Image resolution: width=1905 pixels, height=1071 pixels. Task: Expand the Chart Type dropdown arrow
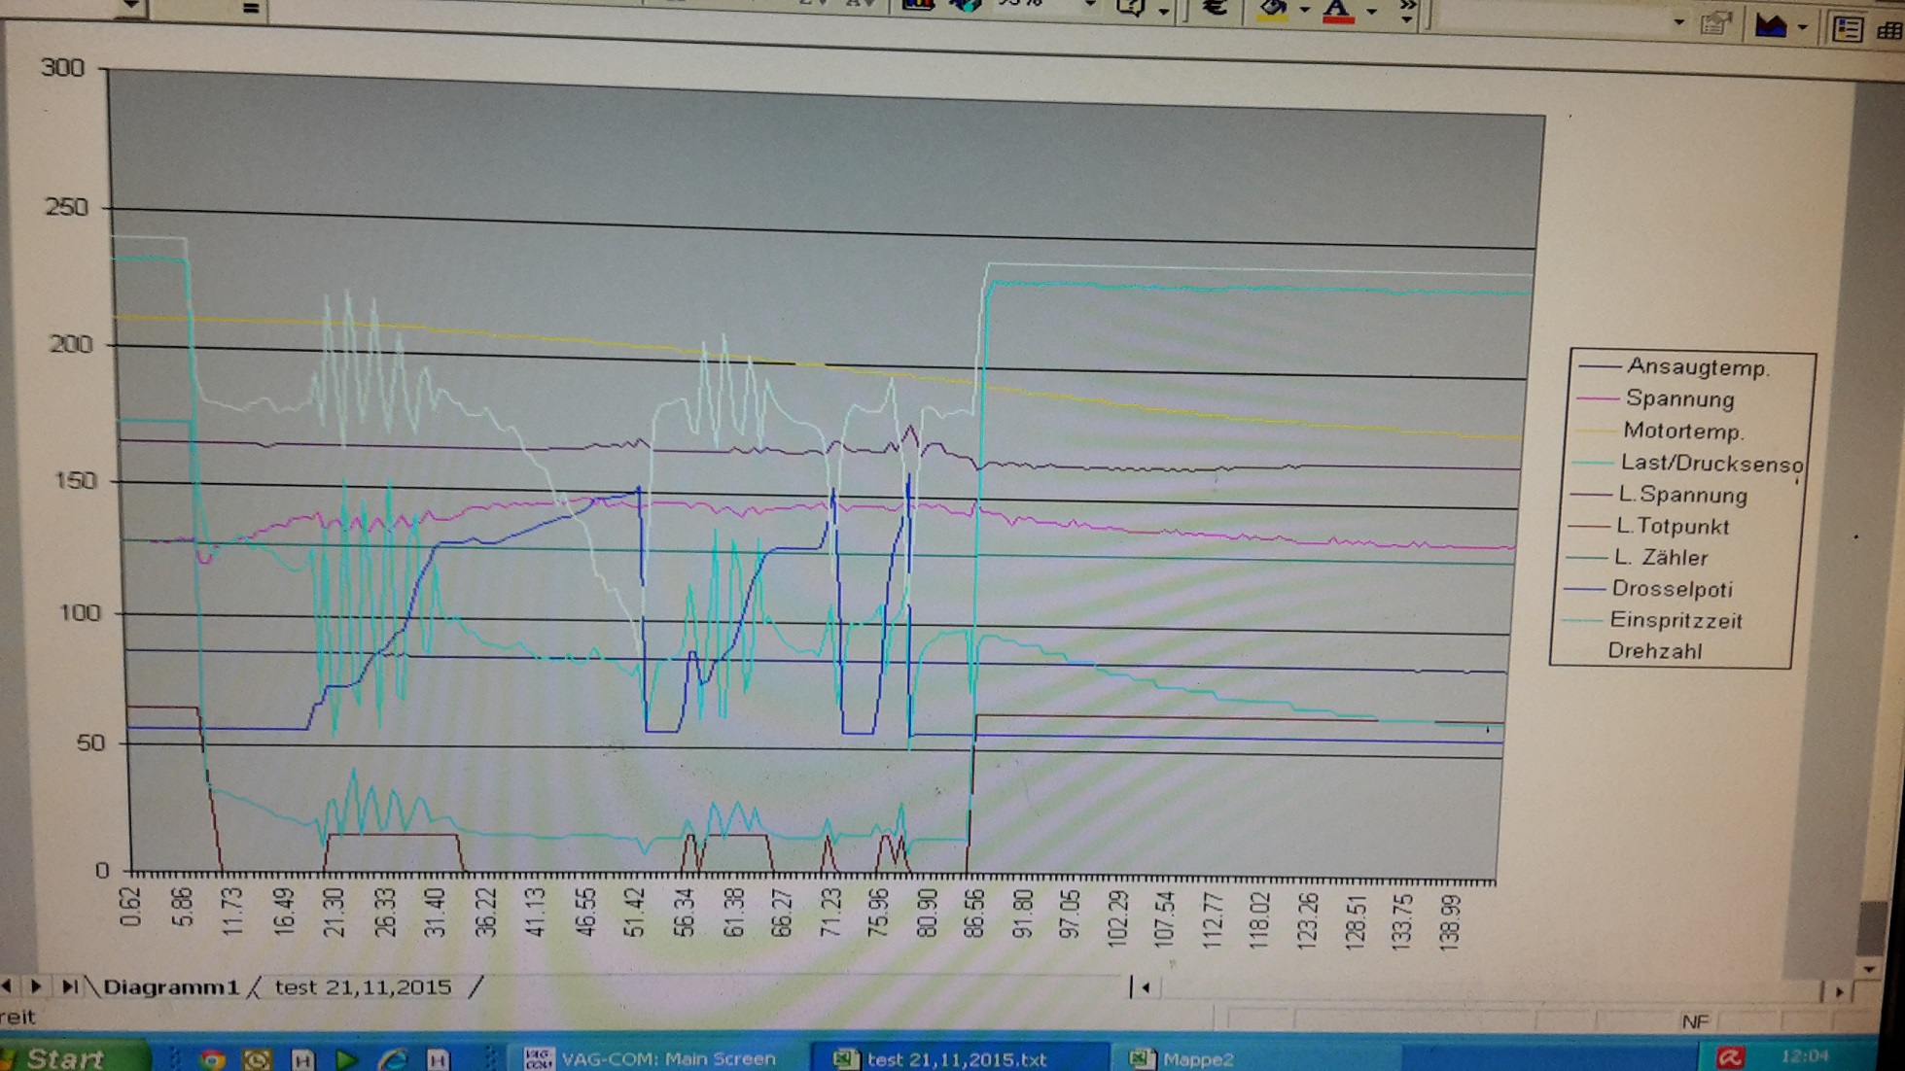[1802, 27]
